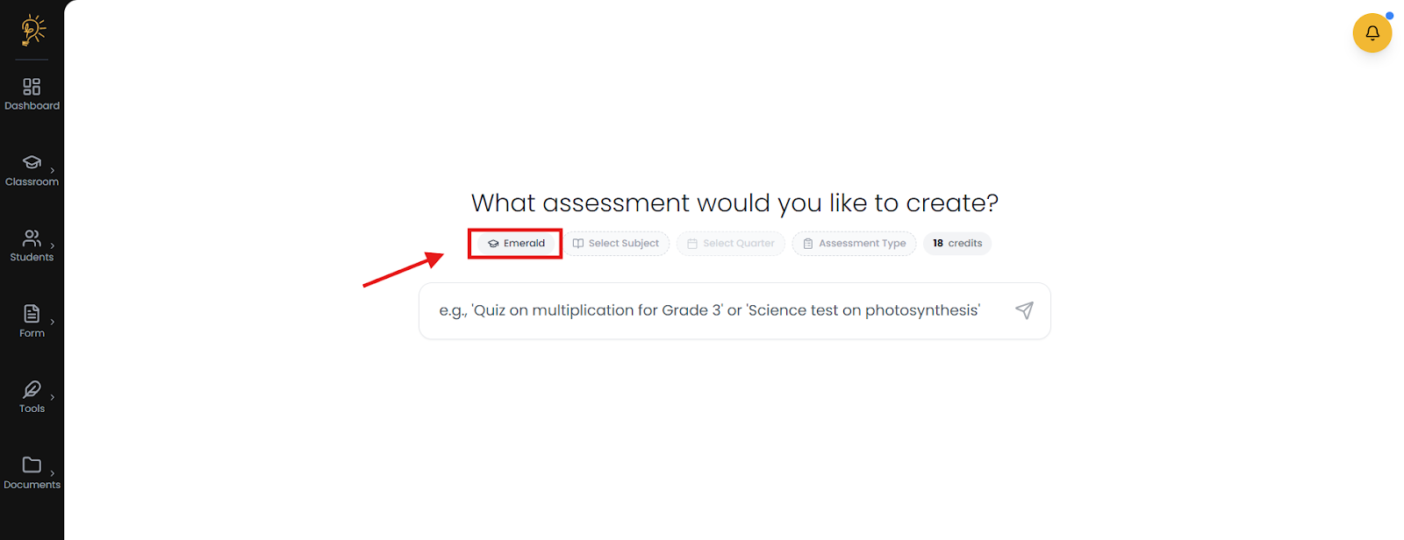Open notifications with the bell icon
The height and width of the screenshot is (540, 1404).
coord(1372,33)
